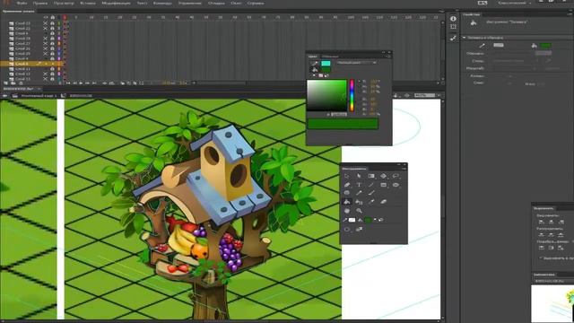Select the Ink Bottle tool
Viewport: 574px width, 323px height.
pyautogui.click(x=359, y=202)
